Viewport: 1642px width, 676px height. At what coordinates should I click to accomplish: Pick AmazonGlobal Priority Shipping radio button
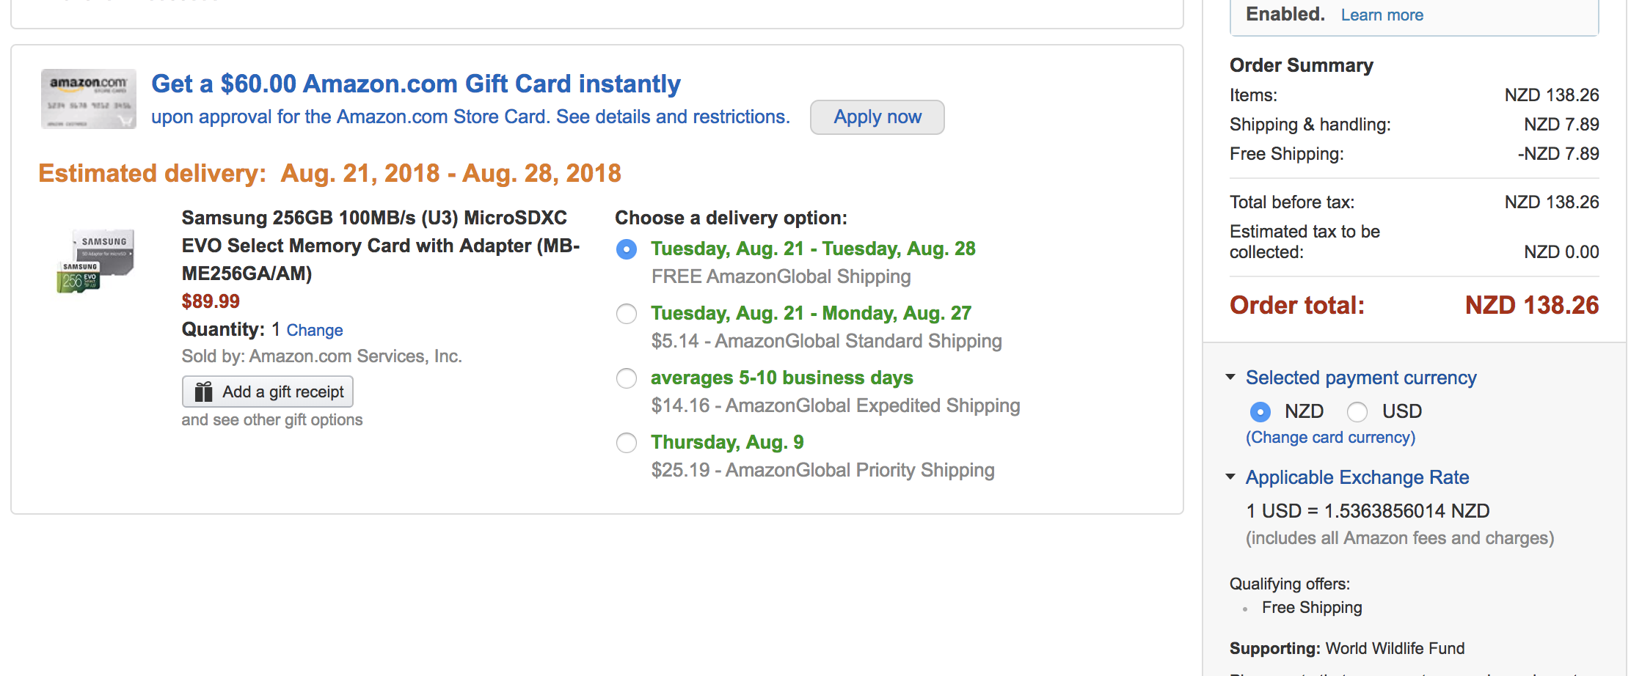tap(627, 443)
